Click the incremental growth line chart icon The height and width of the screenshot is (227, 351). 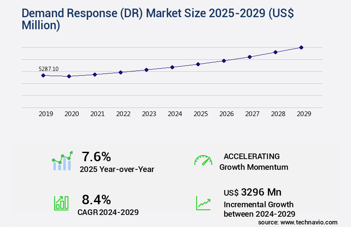203,202
